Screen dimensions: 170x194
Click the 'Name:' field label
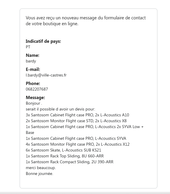point(33,55)
